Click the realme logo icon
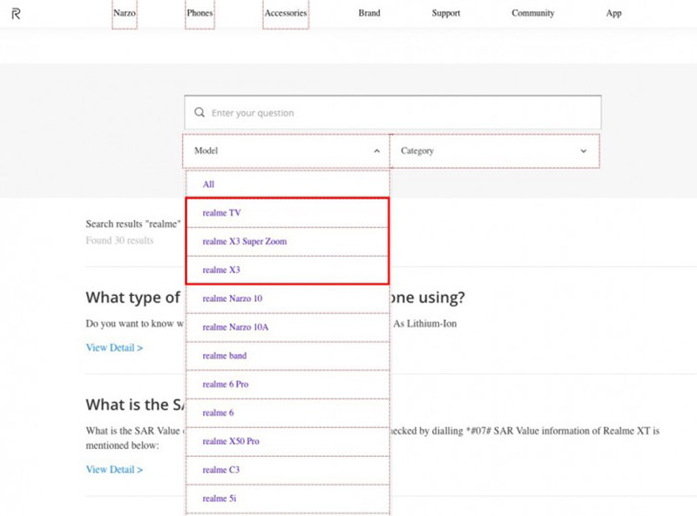Viewport: 697px width, 516px height. click(x=16, y=14)
